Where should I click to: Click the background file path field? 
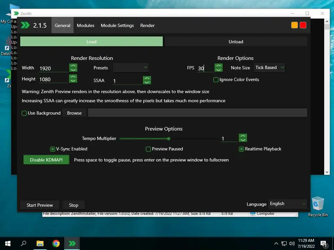197,113
